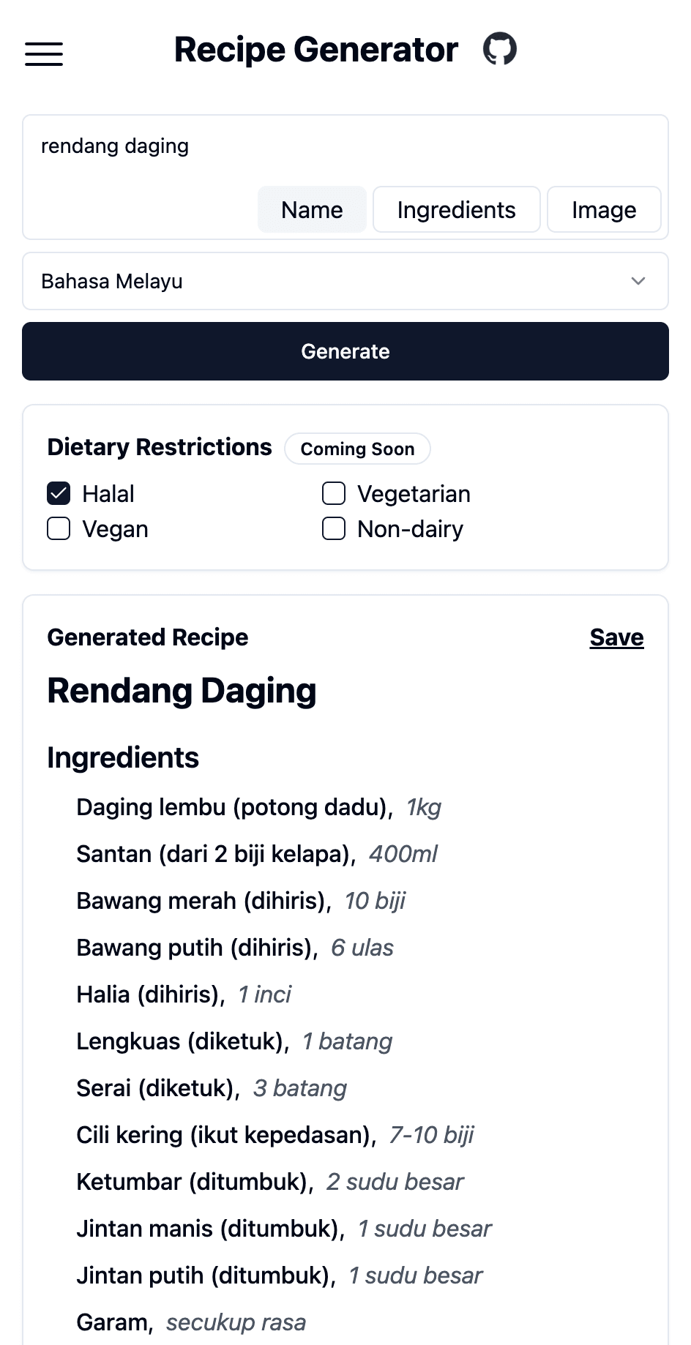Tick the Vegan checkbox
Image resolution: width=691 pixels, height=1345 pixels.
(x=59, y=529)
